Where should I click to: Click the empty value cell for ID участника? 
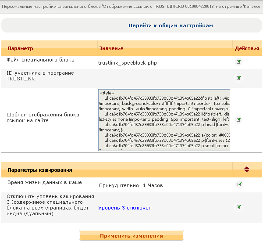pyautogui.click(x=164, y=78)
